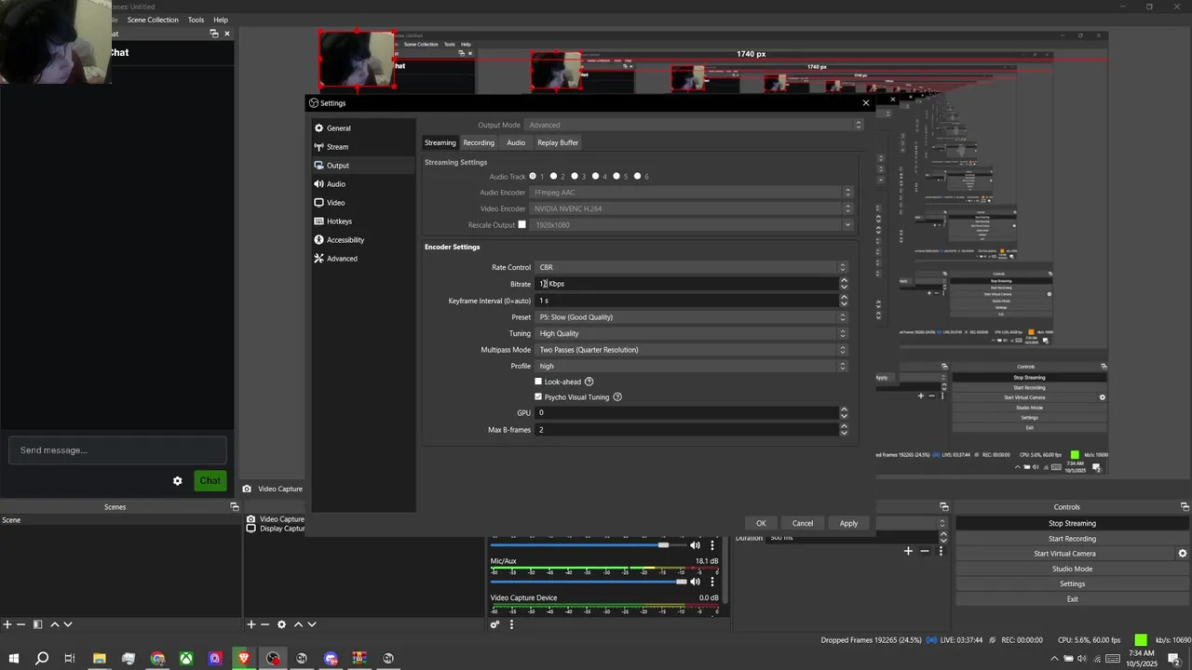The image size is (1192, 670).
Task: Open source properties gear icon
Action: (281, 624)
